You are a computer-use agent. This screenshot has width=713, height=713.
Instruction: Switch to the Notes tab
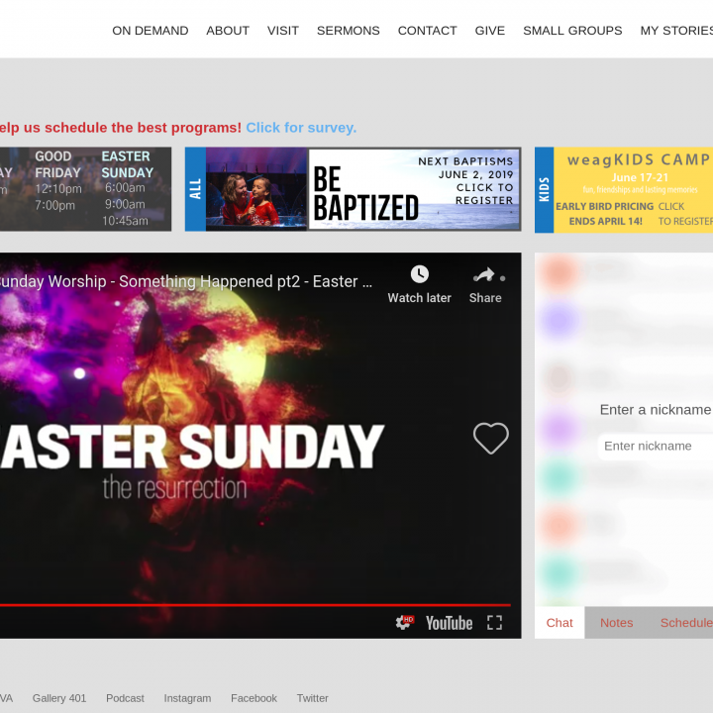click(616, 623)
